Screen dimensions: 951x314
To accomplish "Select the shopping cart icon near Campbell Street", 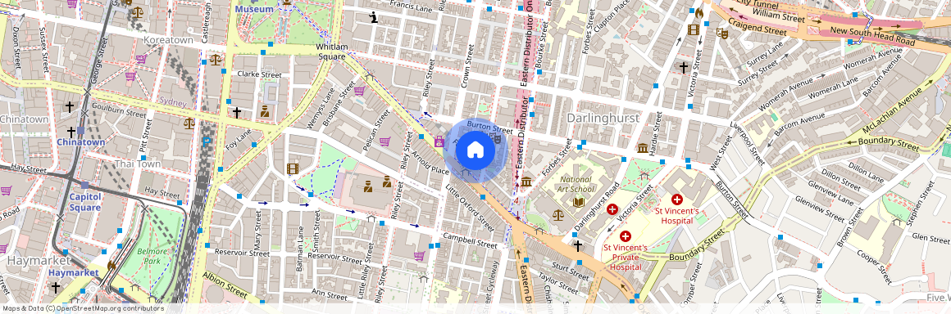I will 418,255.
